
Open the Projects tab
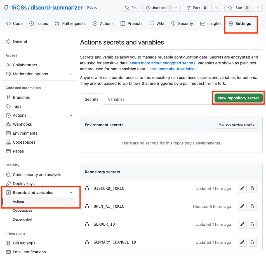pos(131,24)
